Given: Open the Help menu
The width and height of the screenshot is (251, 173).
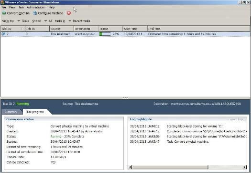Looking at the screenshot, I should pos(52,7).
